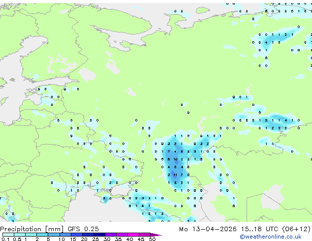312x241 pixels.
Task: Click the arrow tip above 50 mm
Action: tap(156, 235)
